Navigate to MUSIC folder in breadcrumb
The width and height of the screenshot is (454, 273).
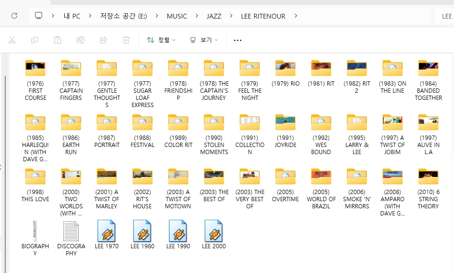(x=177, y=16)
